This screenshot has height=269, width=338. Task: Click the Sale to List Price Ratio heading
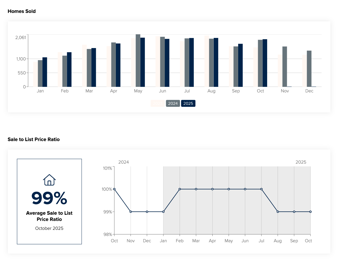(x=34, y=139)
